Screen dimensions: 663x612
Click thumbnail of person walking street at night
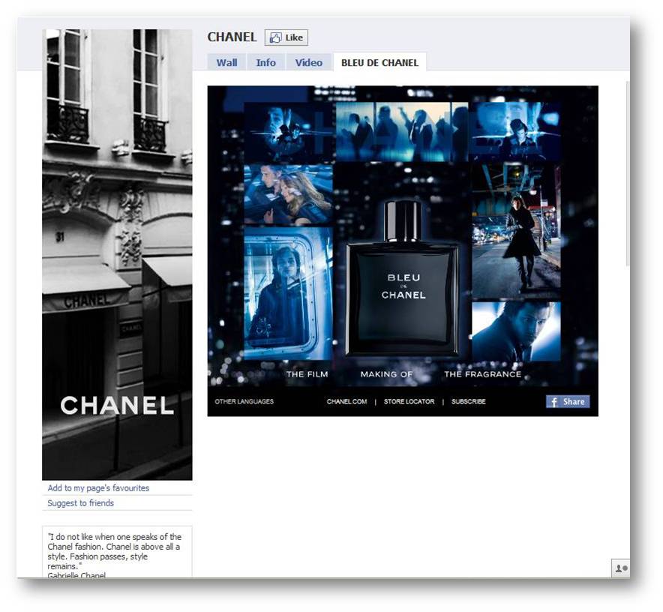[516, 231]
